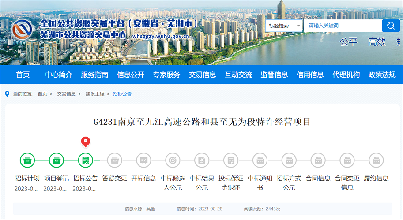The height and width of the screenshot is (220, 403).
Task: Click the 中标候选人公示 target icon
Action: [173, 160]
